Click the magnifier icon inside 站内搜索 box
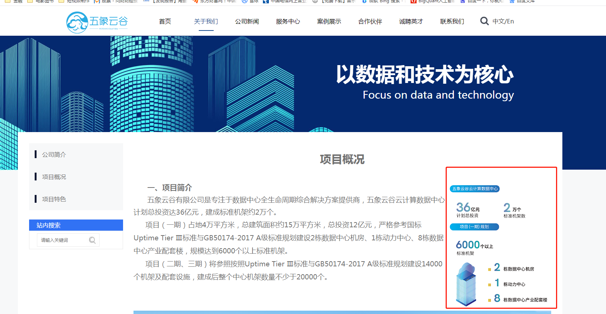This screenshot has width=606, height=314. point(92,240)
